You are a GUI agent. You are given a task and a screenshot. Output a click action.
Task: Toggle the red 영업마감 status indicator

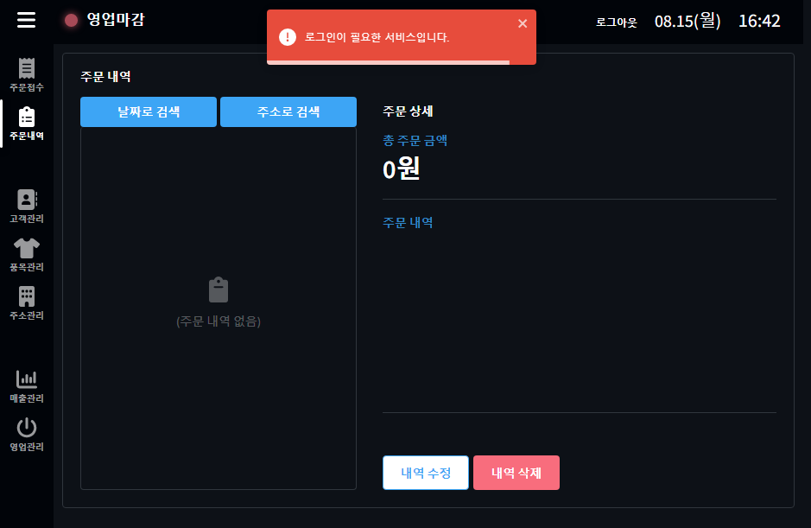[x=70, y=20]
